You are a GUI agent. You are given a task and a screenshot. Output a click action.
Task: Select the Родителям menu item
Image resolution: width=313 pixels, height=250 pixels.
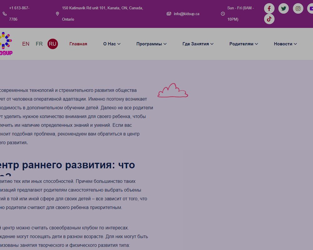[x=243, y=44]
